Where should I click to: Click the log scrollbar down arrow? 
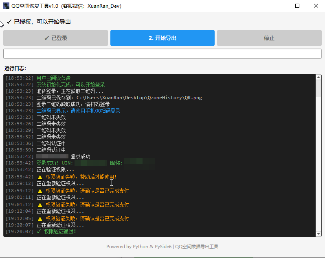(318, 234)
